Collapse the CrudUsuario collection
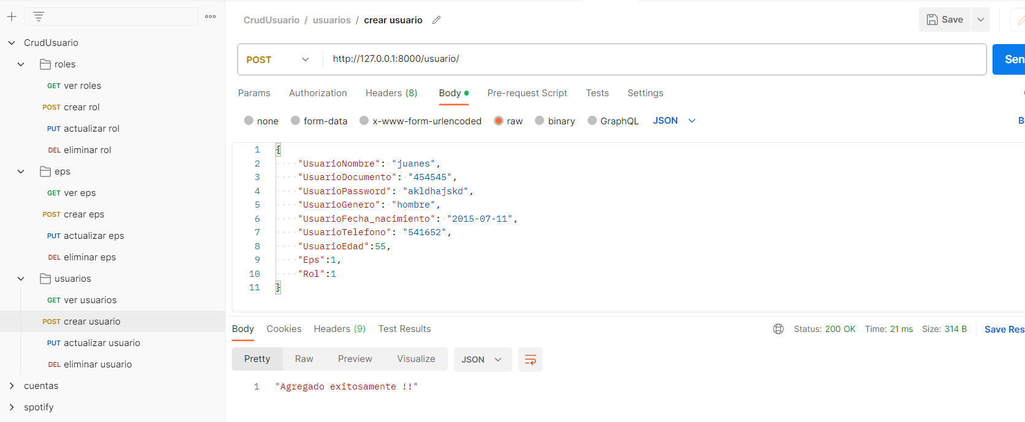 (x=12, y=43)
